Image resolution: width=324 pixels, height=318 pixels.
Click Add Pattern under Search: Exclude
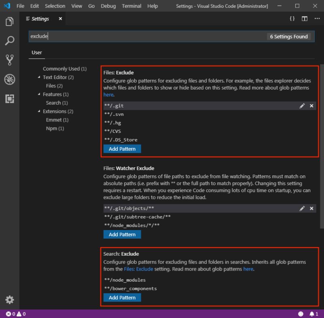[122, 297]
